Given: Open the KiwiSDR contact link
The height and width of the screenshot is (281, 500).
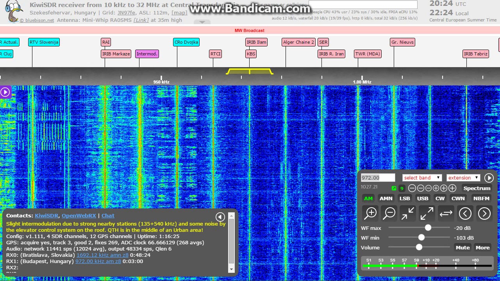Looking at the screenshot, I should coord(46,215).
